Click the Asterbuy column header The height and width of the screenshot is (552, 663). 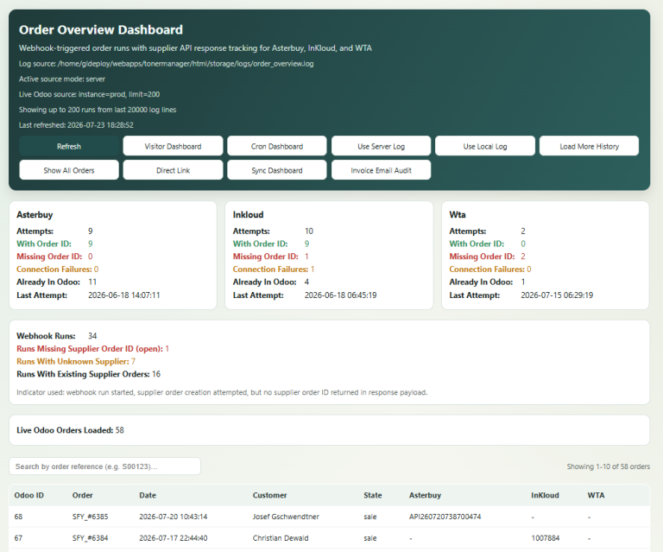[x=425, y=495]
